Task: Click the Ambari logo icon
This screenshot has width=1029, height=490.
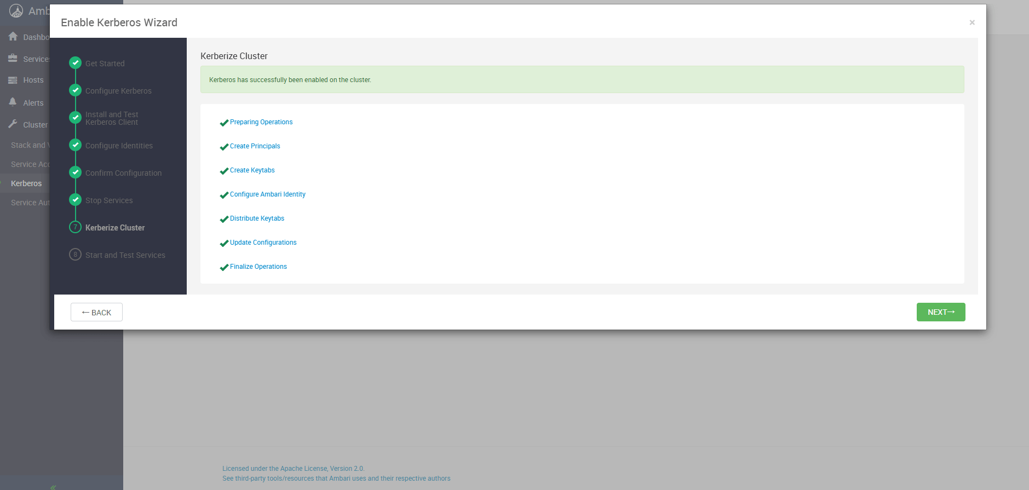Action: [16, 11]
